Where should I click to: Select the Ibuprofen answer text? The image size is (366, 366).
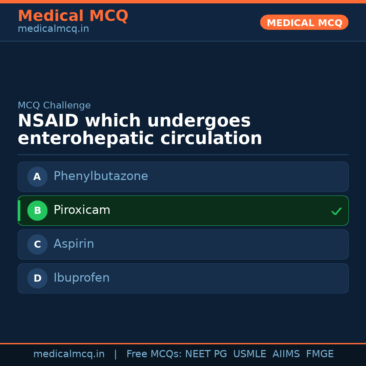(81, 278)
